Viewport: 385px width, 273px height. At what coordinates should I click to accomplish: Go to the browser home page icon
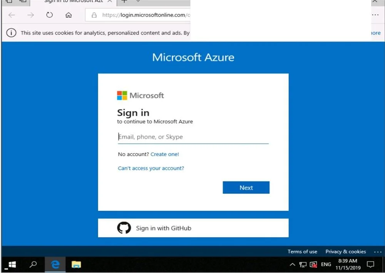click(69, 15)
